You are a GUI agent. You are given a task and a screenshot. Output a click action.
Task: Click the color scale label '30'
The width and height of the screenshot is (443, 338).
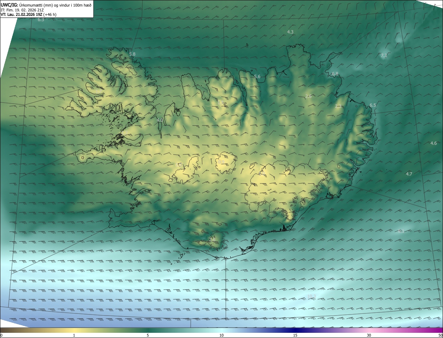pos(369,335)
